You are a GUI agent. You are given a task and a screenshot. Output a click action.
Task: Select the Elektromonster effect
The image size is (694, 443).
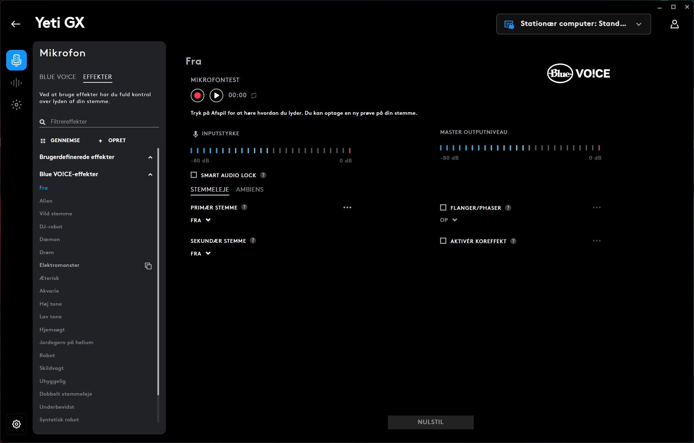coord(59,265)
